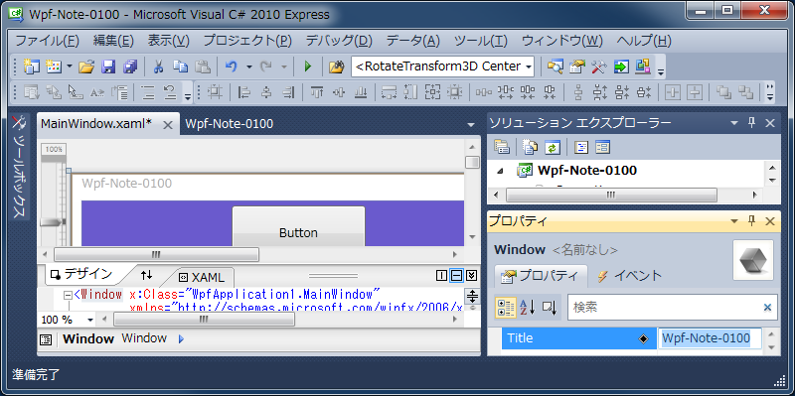
Task: Select the Button control in the designer
Action: tap(299, 226)
